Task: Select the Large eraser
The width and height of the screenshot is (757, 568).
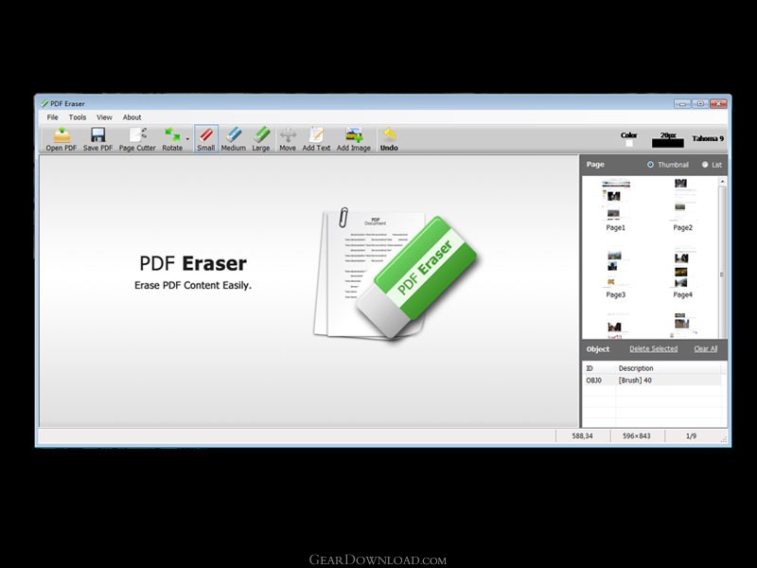Action: pyautogui.click(x=261, y=138)
